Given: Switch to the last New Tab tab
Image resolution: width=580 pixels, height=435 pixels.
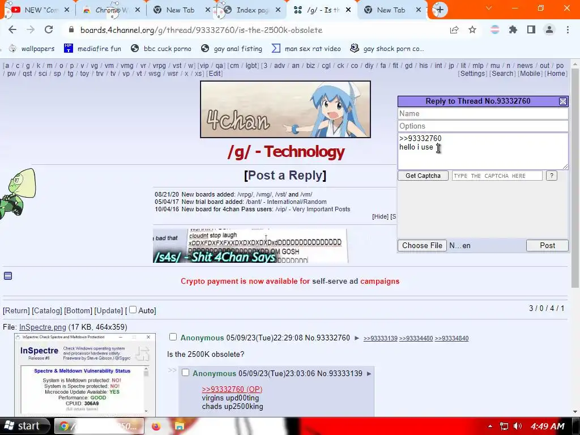Looking at the screenshot, I should tap(391, 10).
